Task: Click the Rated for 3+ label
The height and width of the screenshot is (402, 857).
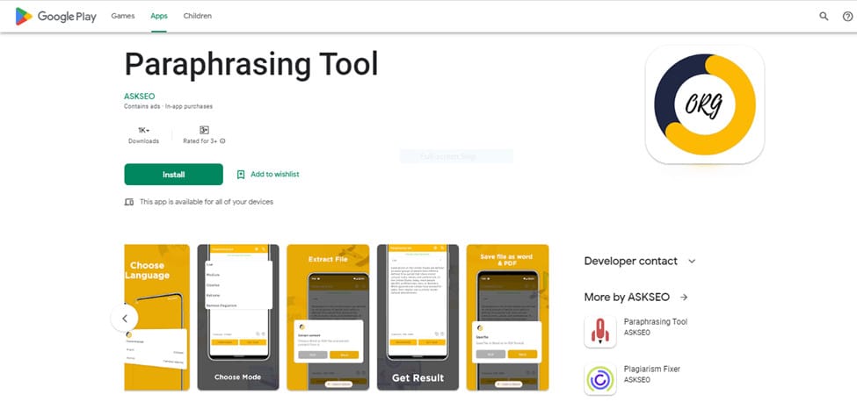Action: point(200,140)
